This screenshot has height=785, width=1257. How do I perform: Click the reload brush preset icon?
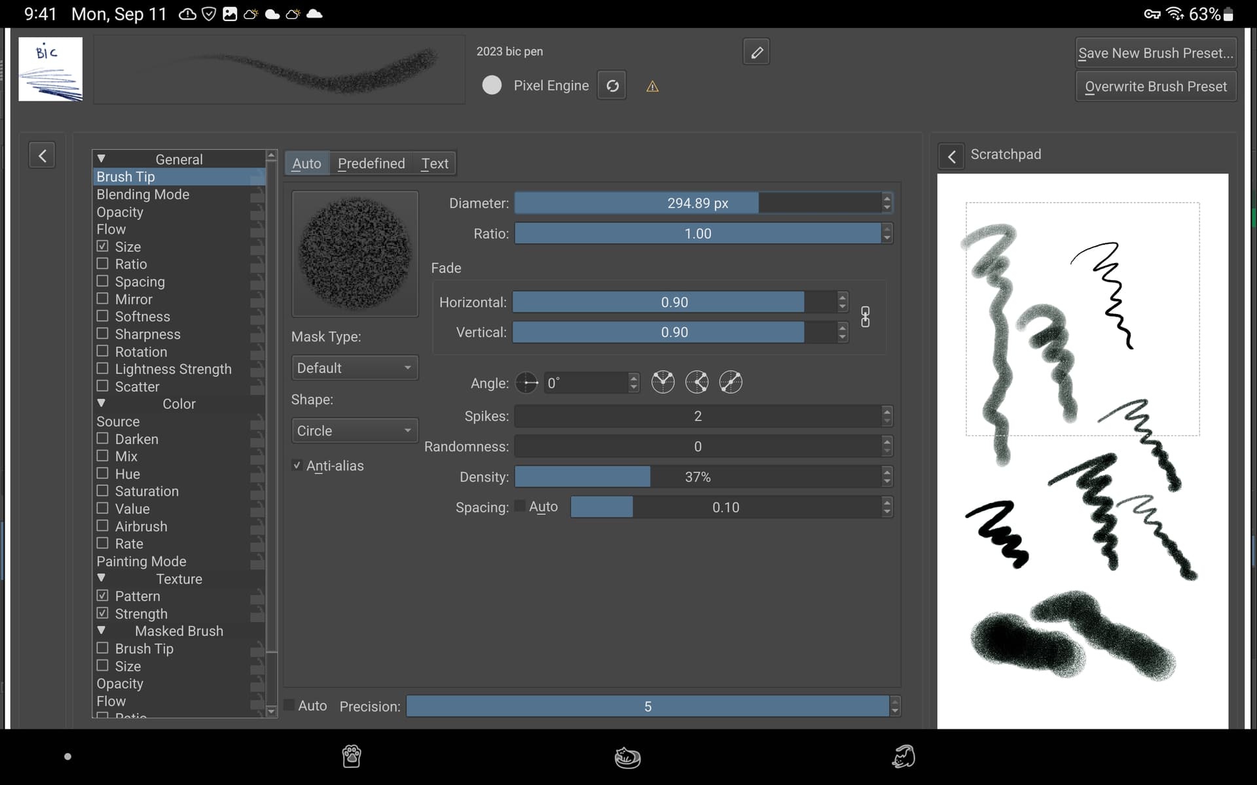point(612,86)
